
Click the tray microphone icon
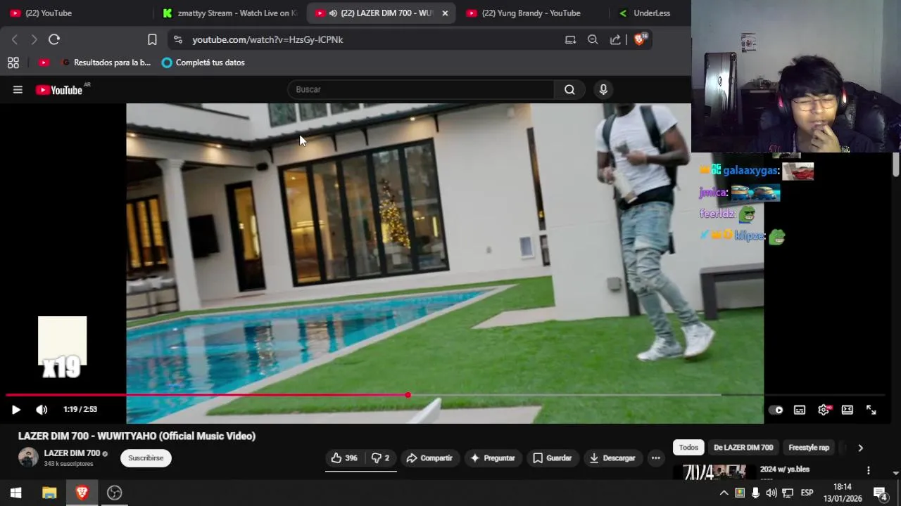(x=755, y=493)
